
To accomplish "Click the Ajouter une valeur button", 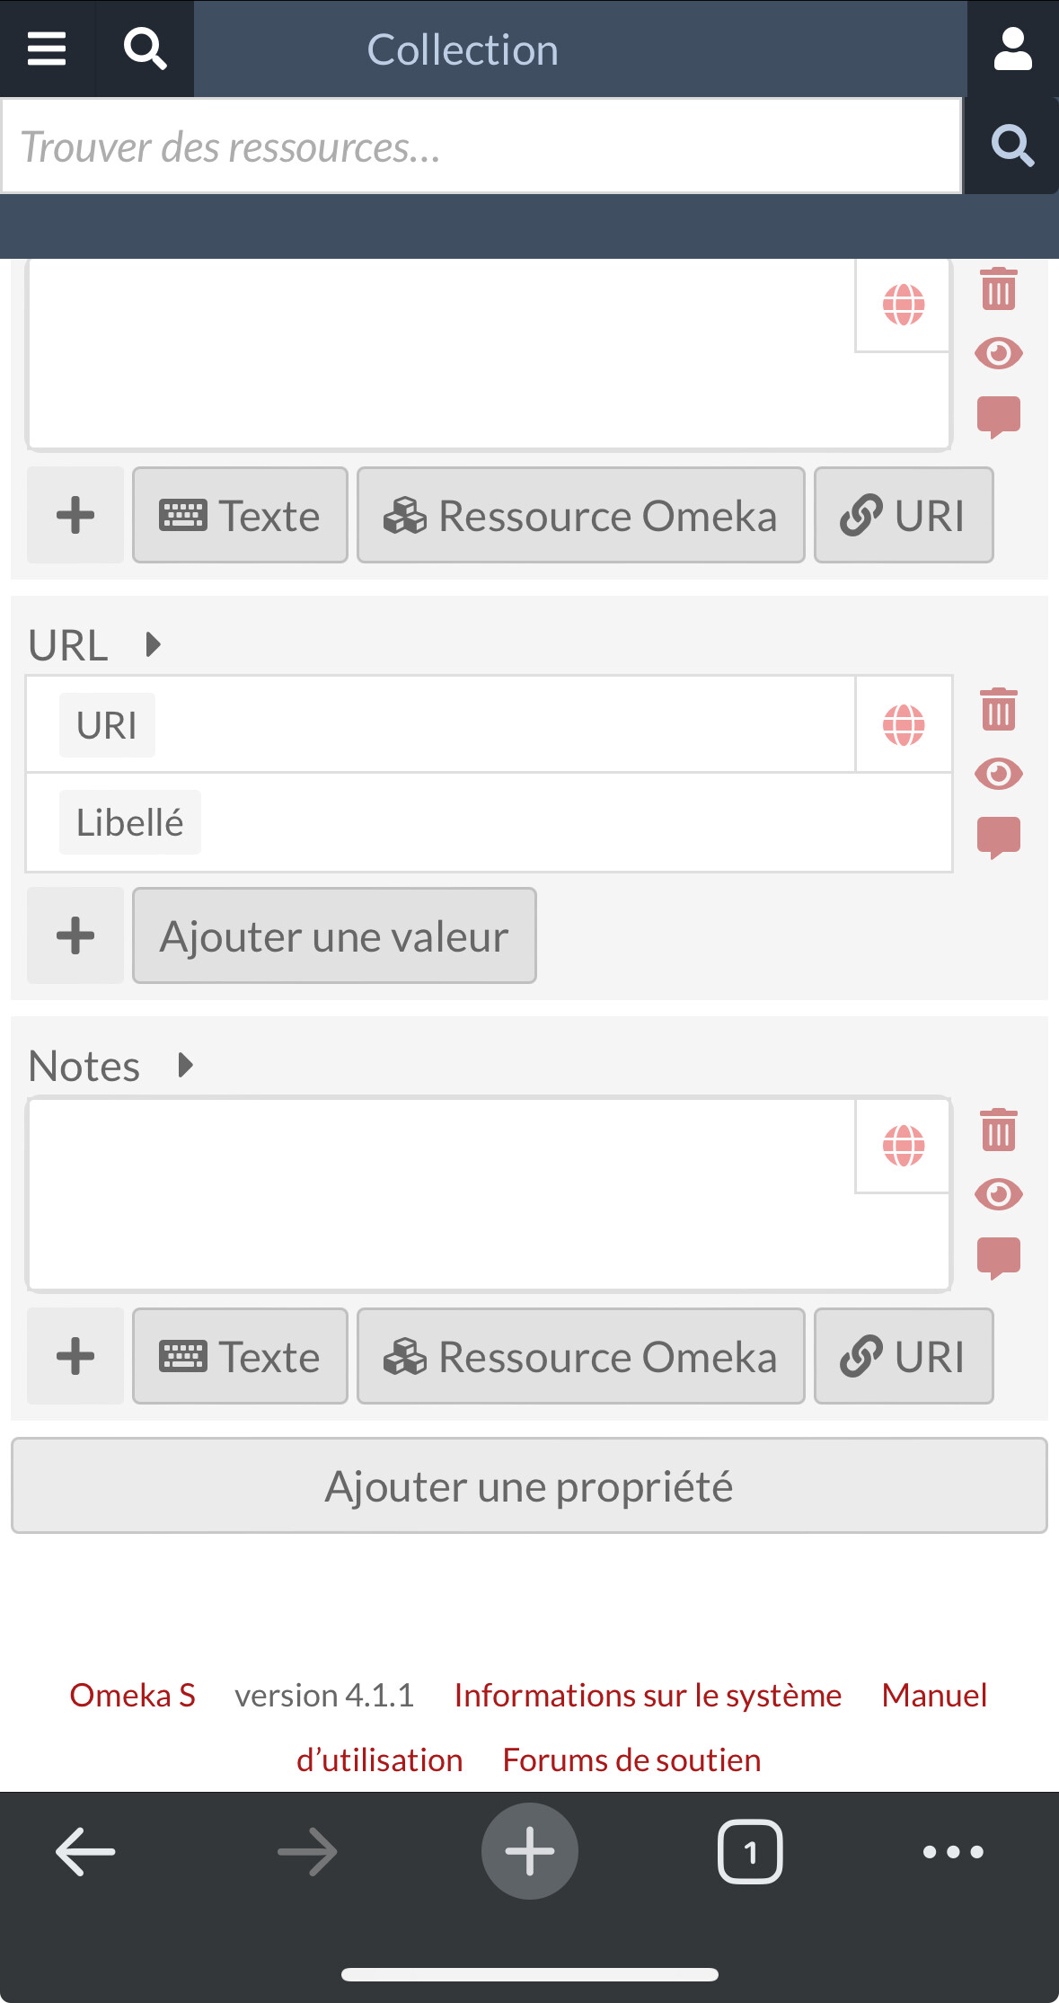I will [333, 935].
